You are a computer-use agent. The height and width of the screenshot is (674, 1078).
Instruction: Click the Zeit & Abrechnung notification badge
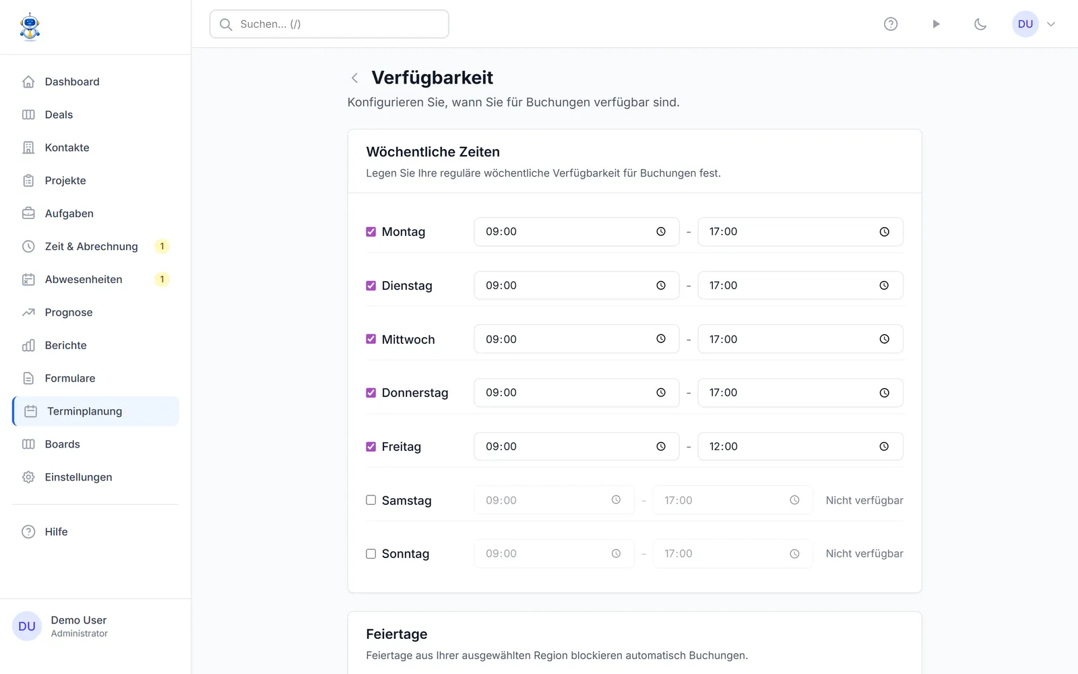[162, 247]
